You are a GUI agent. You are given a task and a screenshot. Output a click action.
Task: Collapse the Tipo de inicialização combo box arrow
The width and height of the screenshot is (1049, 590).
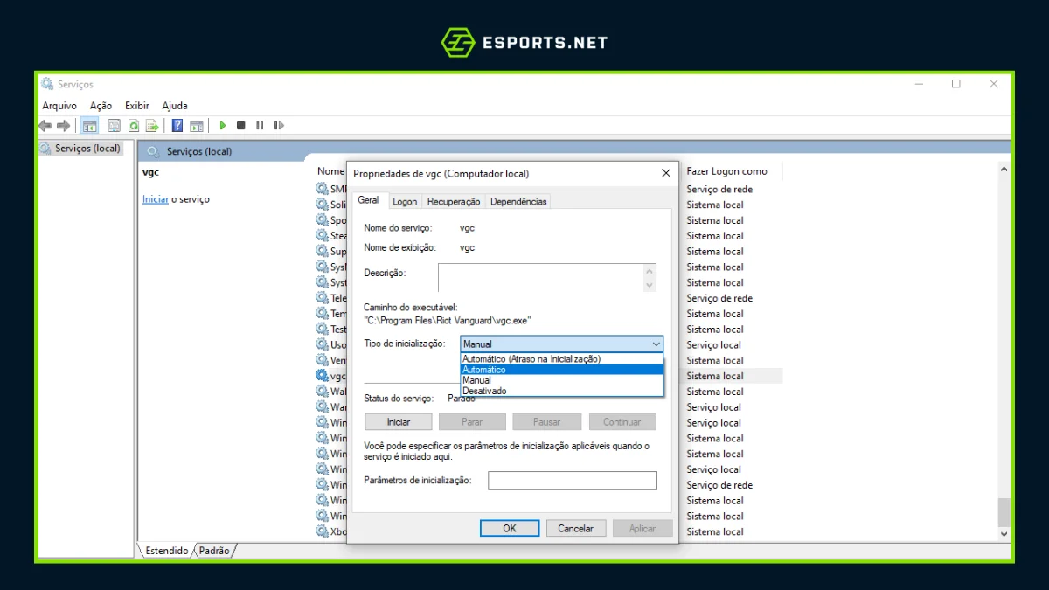656,344
